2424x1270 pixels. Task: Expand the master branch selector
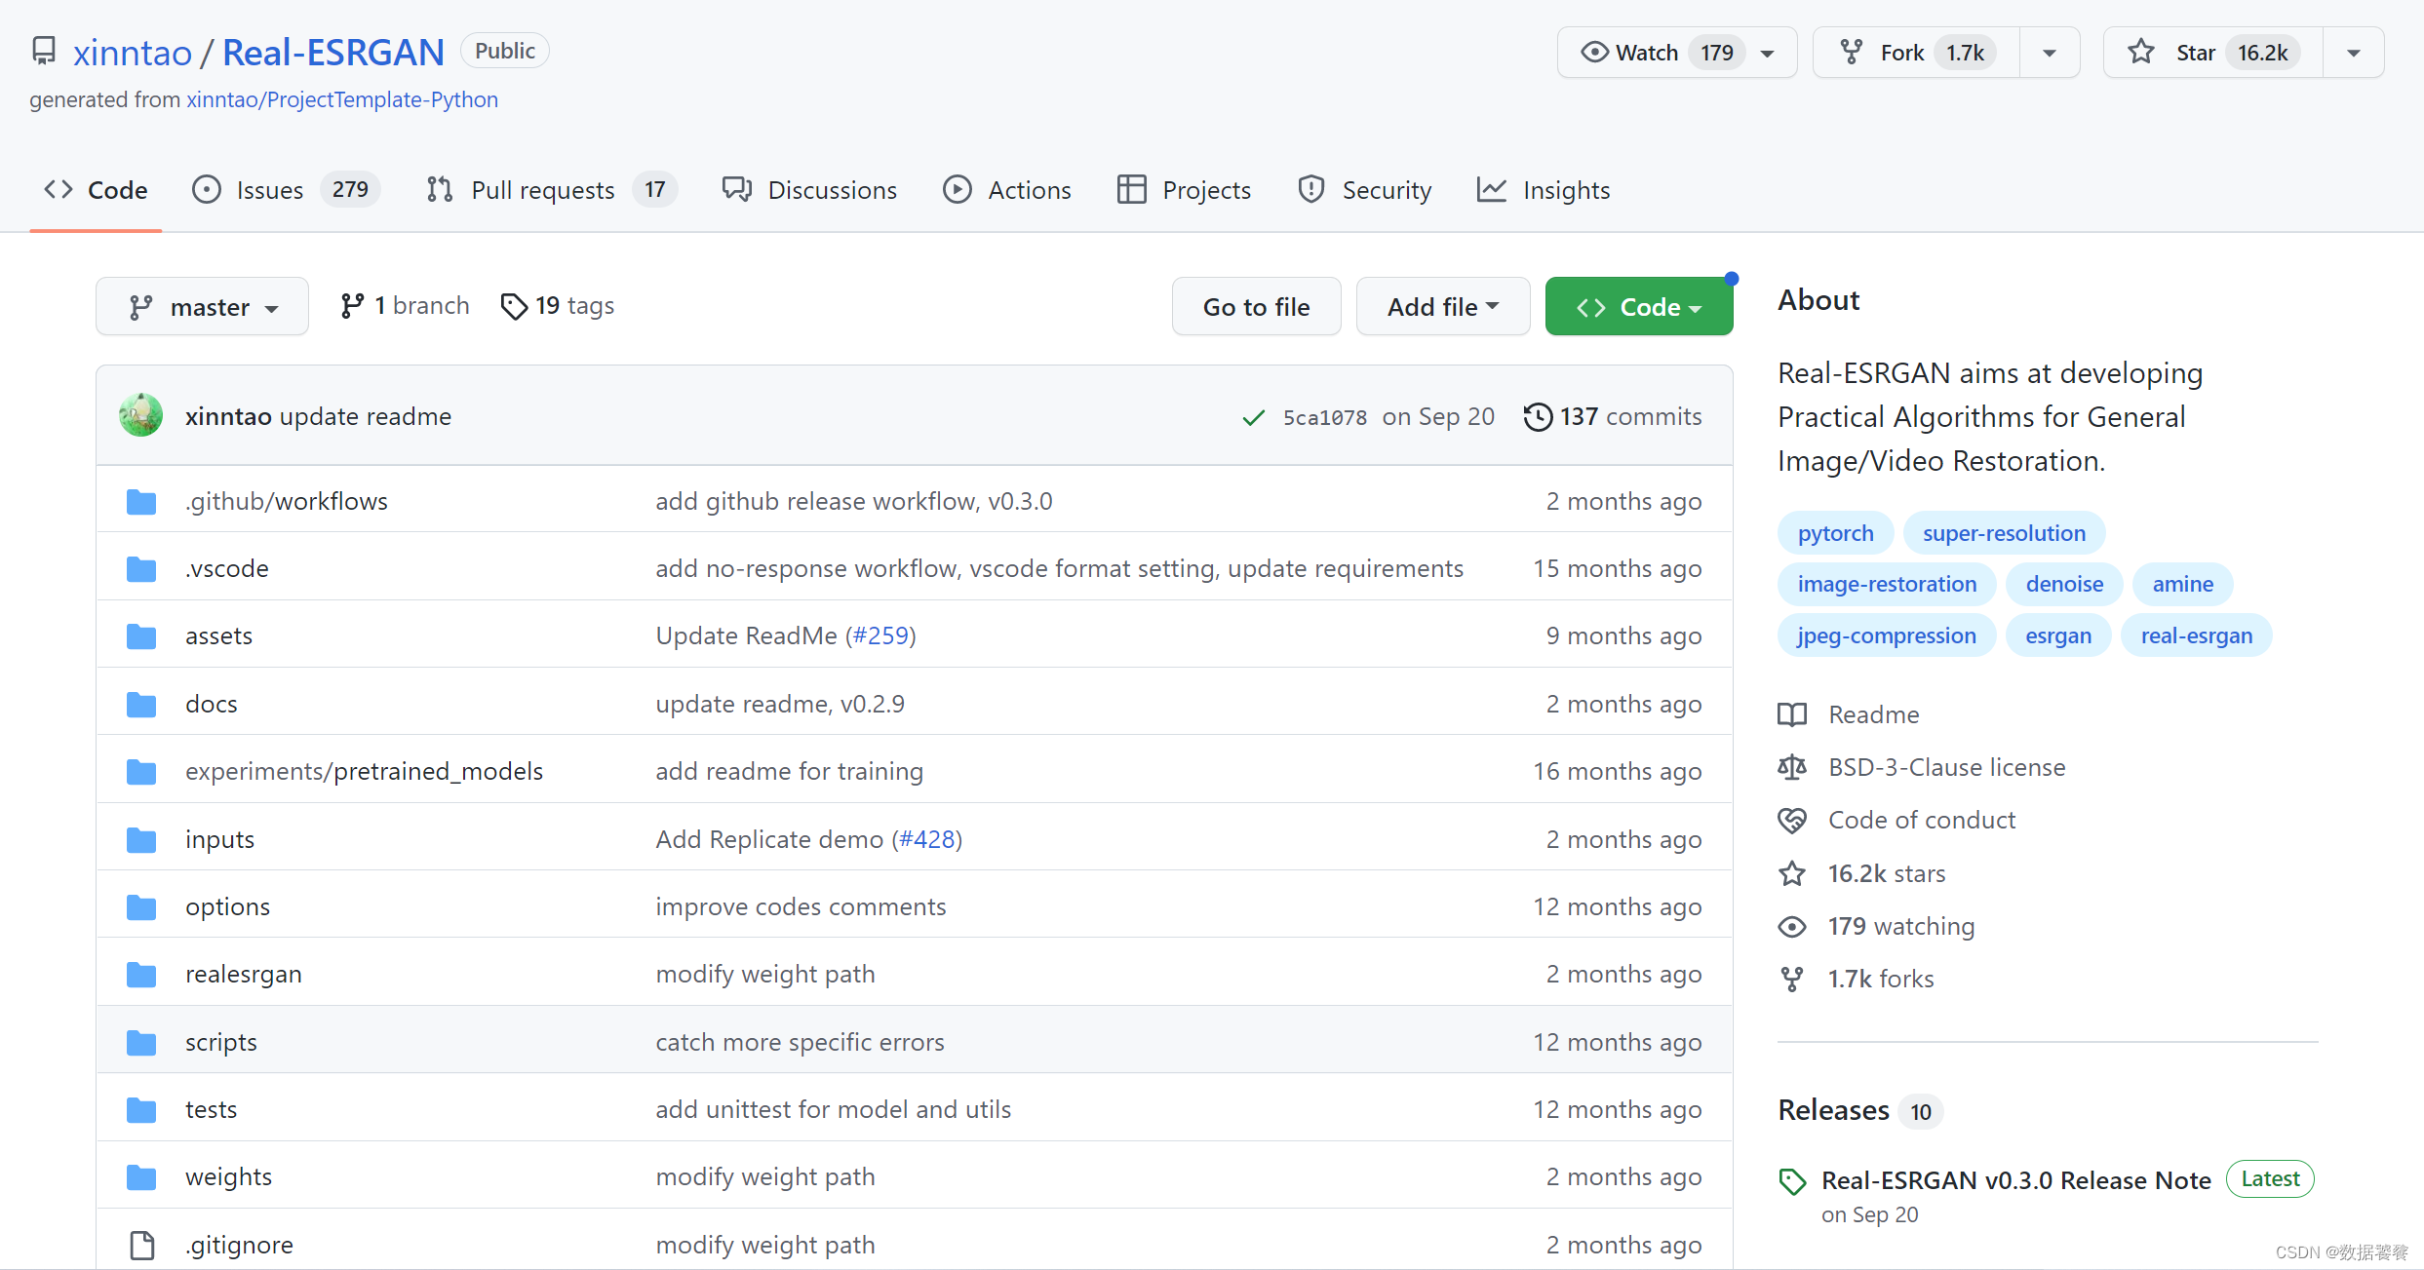pos(203,307)
